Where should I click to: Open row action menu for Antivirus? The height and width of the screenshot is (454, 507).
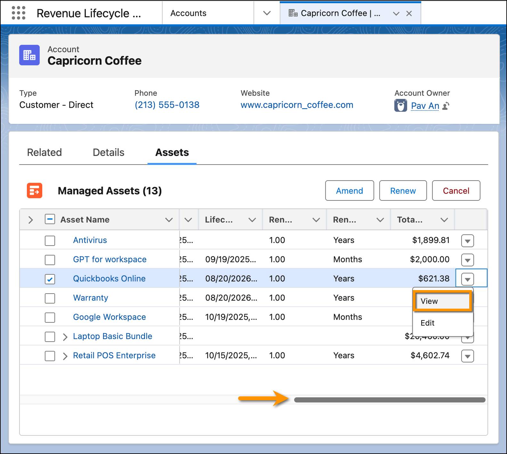click(x=467, y=241)
